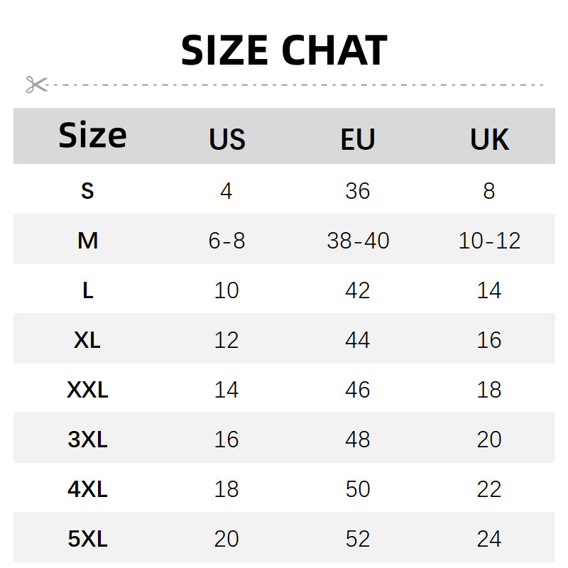The width and height of the screenshot is (568, 568).
Task: Click the XXL size row label
Action: pos(87,390)
